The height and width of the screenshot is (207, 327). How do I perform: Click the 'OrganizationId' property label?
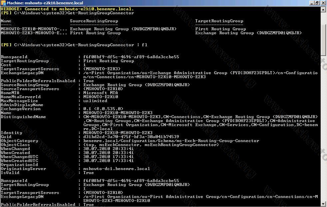19,165
